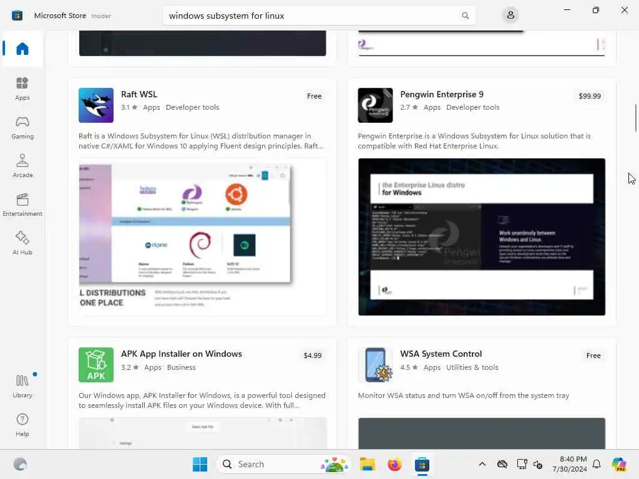639x479 pixels.
Task: Open the Apps section in sidebar
Action: coord(22,89)
